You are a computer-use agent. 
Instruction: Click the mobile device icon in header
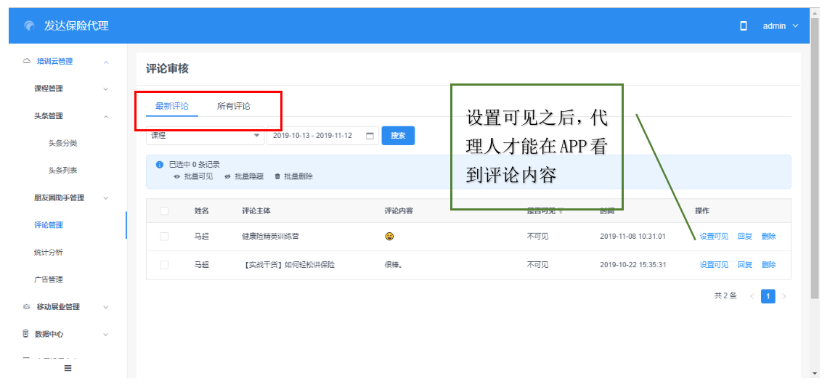click(743, 26)
